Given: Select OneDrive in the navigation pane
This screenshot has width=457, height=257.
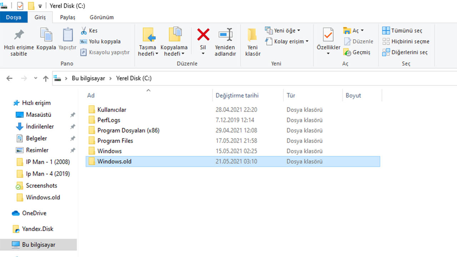Looking at the screenshot, I should coord(34,213).
